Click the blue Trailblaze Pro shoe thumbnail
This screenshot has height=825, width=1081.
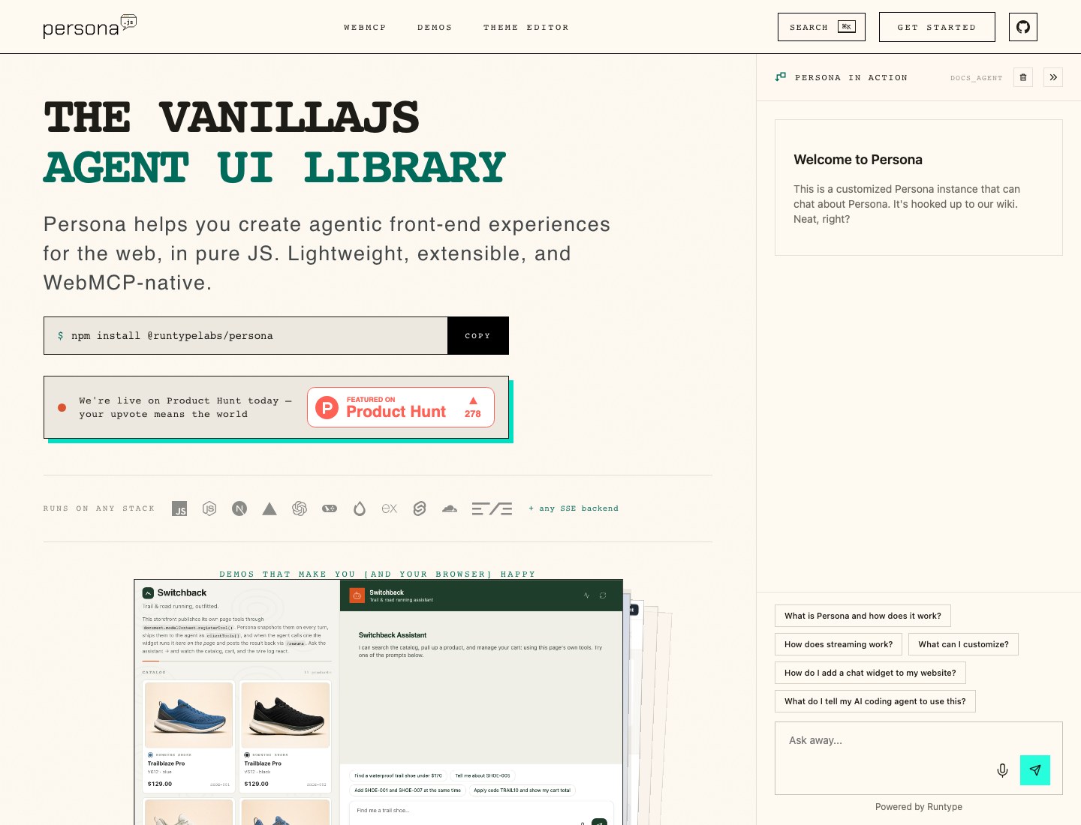point(188,715)
